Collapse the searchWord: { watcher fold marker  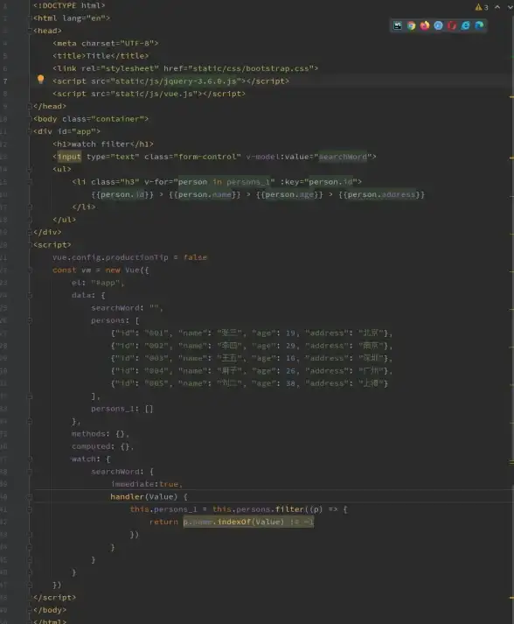pyautogui.click(x=30, y=472)
